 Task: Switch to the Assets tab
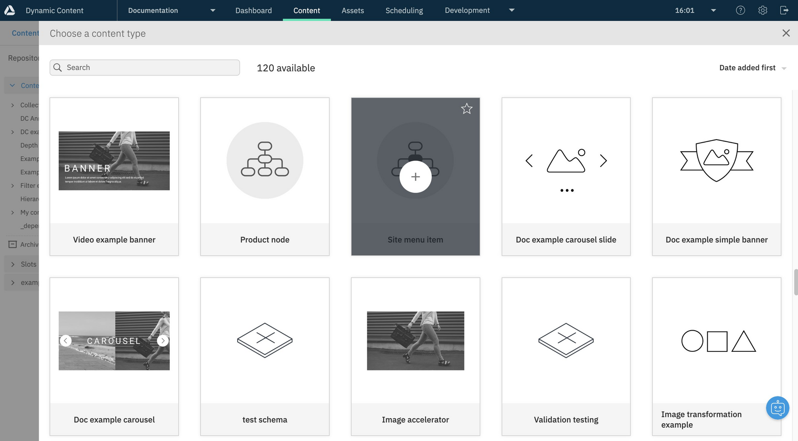[352, 10]
